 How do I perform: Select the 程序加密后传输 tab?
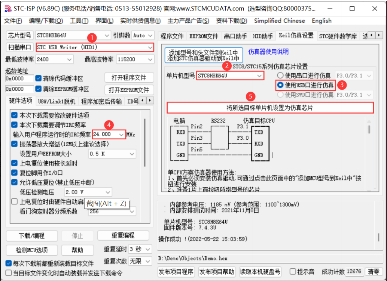(101, 101)
